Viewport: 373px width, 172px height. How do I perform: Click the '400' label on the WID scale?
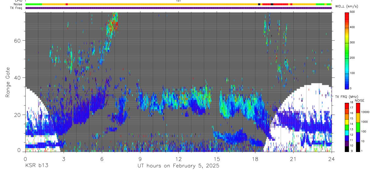point(352,27)
